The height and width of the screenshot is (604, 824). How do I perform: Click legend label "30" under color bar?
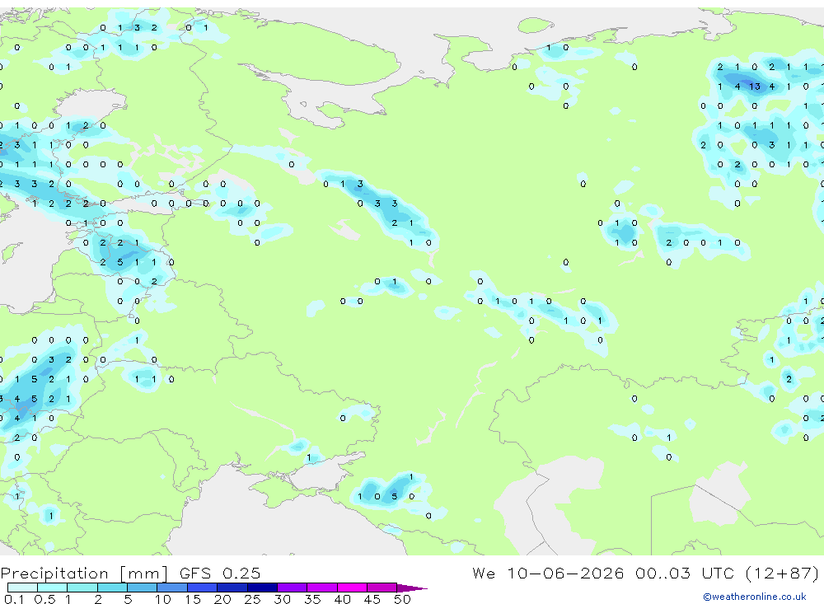click(282, 599)
